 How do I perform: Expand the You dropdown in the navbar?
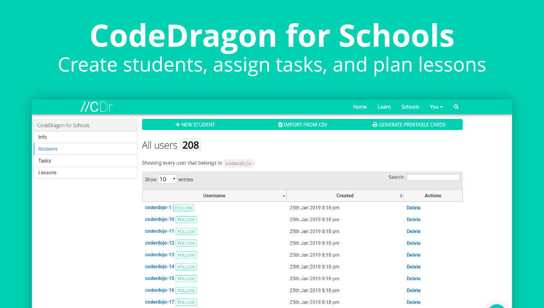coord(436,107)
